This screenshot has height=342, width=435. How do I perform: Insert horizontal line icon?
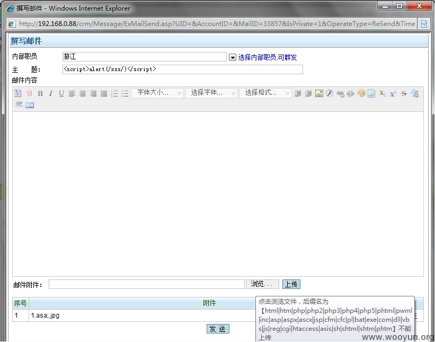[19, 104]
